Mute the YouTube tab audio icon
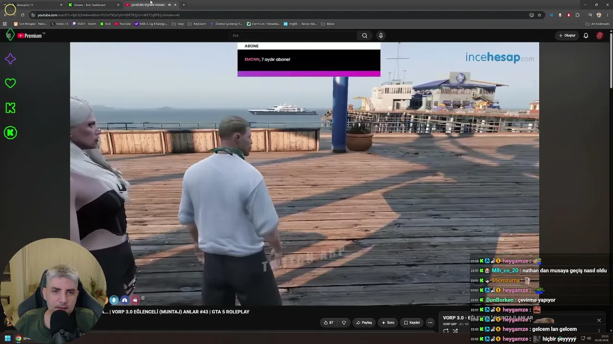Viewport: 613px width, 344px height. point(169,5)
